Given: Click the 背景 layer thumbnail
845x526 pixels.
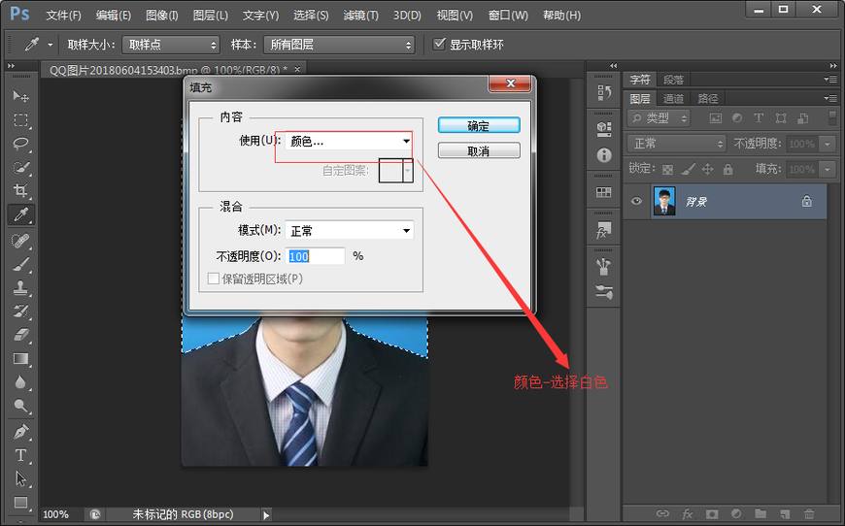Looking at the screenshot, I should click(x=664, y=201).
